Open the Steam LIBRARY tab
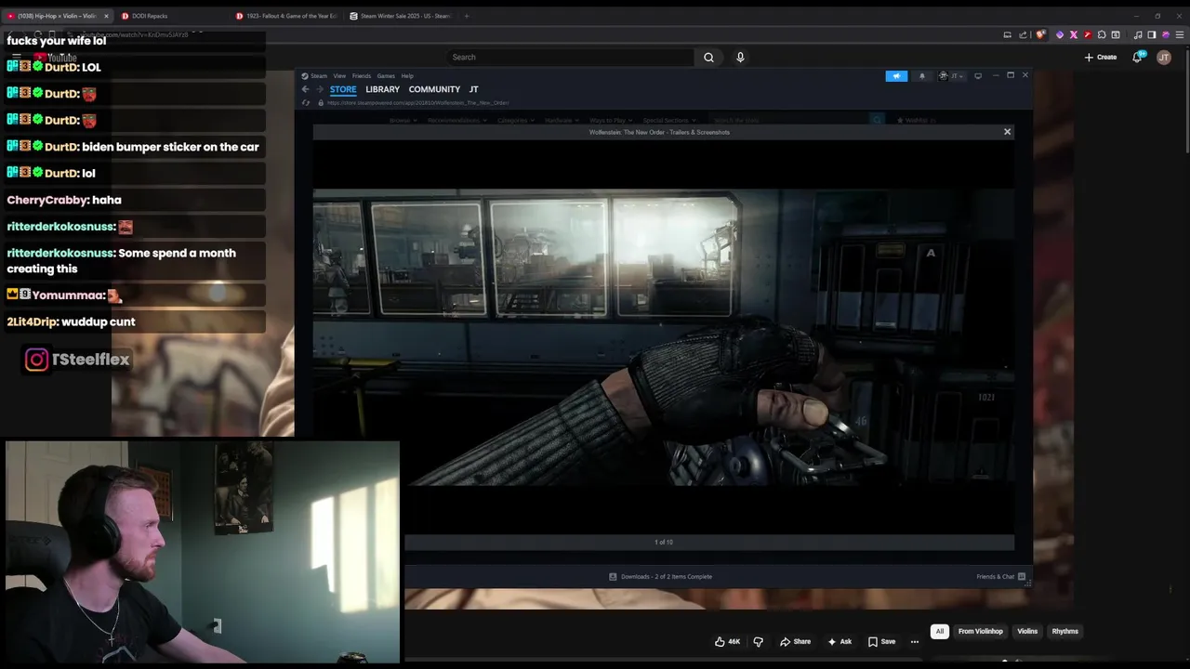 [x=382, y=89]
